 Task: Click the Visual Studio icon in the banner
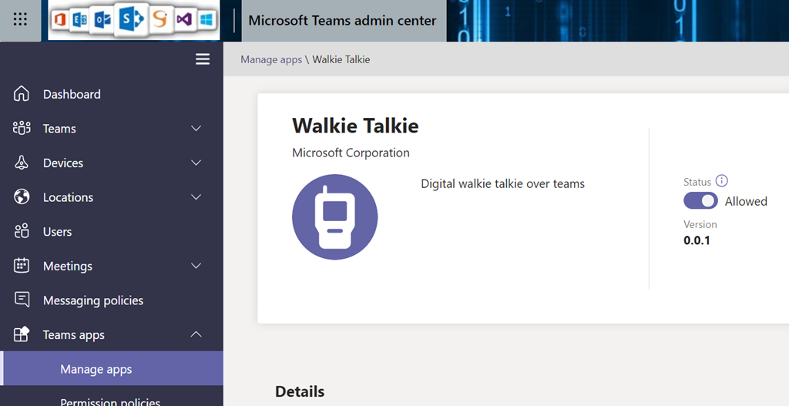(x=183, y=21)
